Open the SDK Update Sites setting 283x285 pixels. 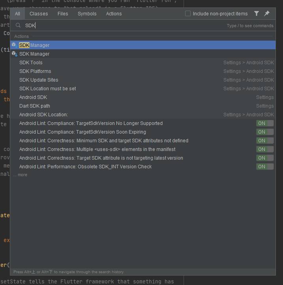pos(143,80)
